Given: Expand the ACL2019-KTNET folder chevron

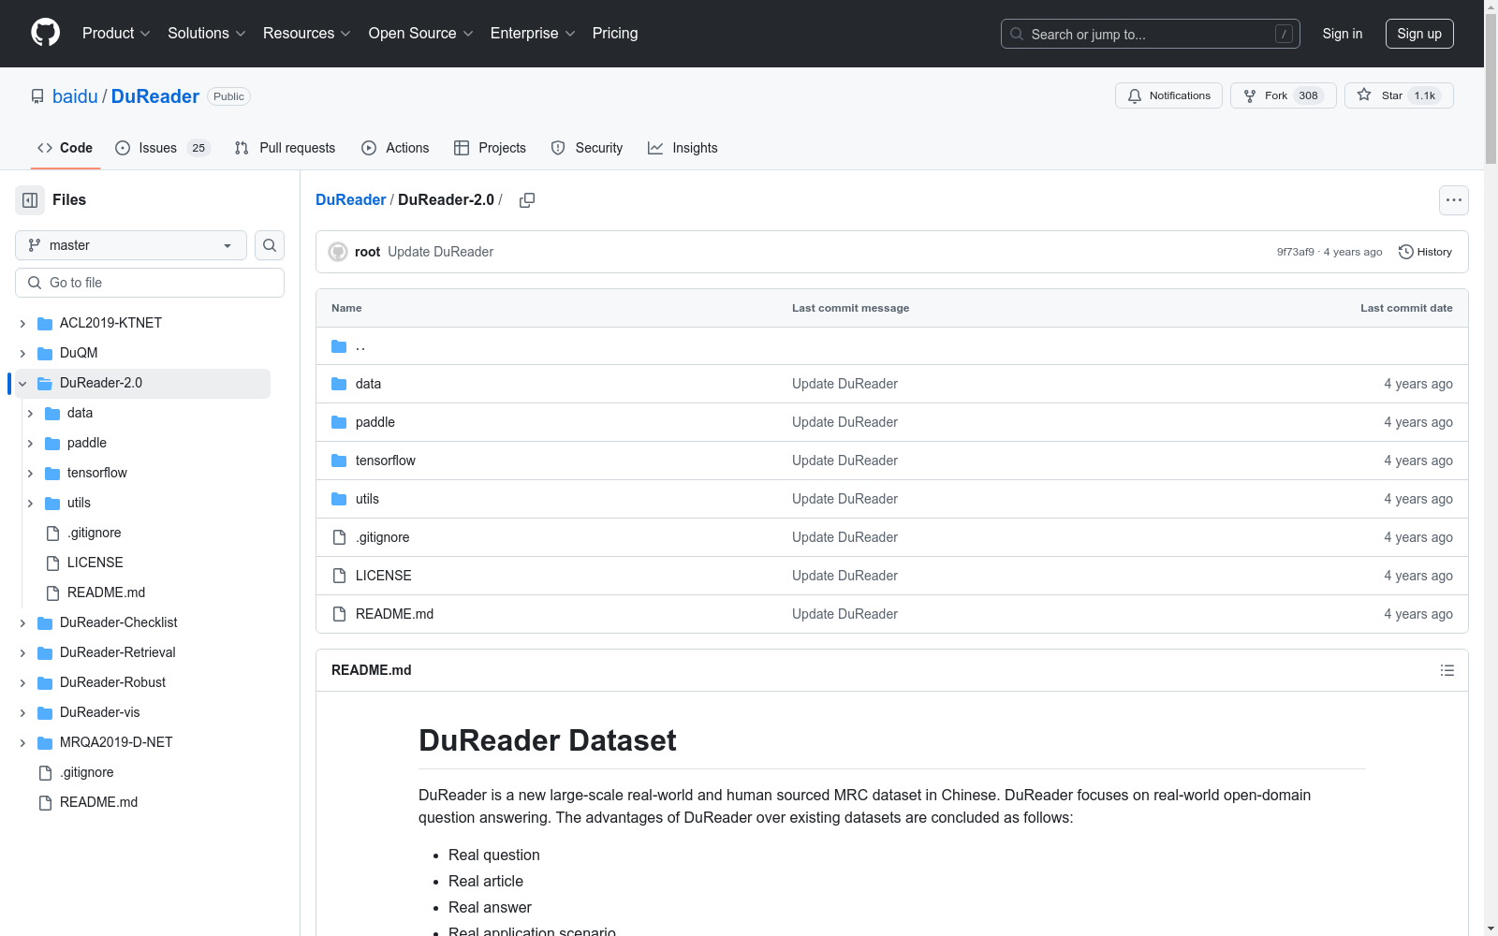Looking at the screenshot, I should coord(22,323).
